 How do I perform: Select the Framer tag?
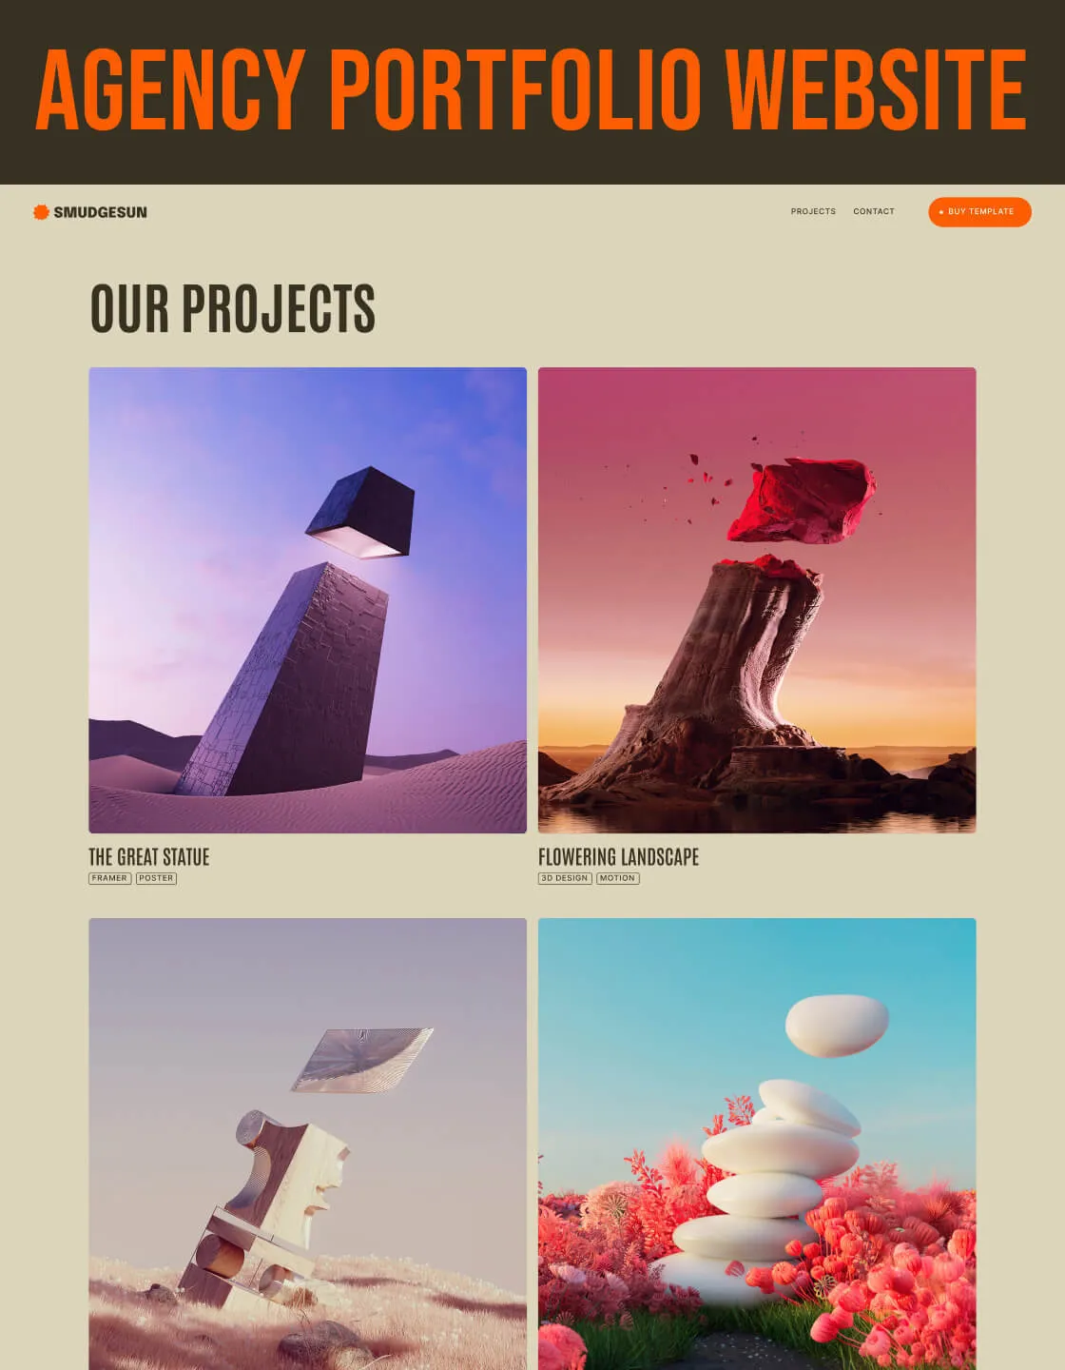[109, 878]
